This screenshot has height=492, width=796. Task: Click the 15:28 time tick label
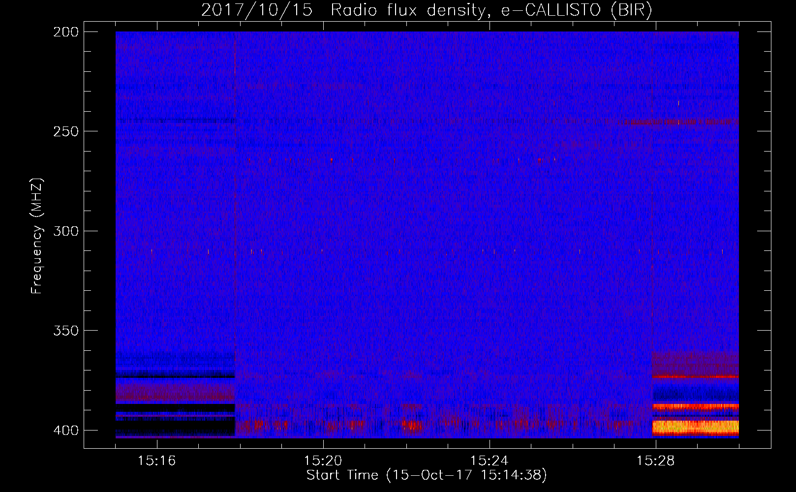pyautogui.click(x=655, y=461)
